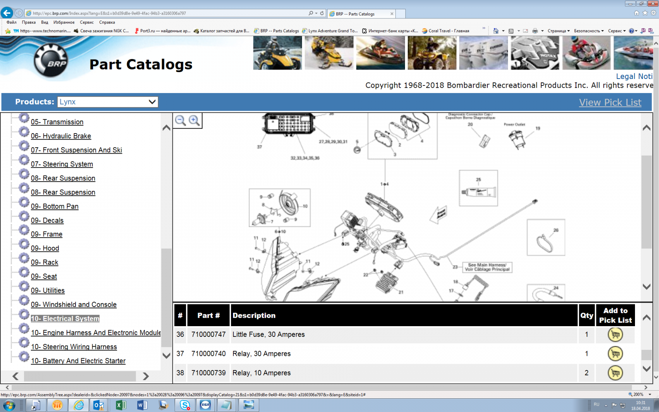The image size is (659, 412).
Task: Open 10- Steering Wiring Harness
Action: pos(74,347)
